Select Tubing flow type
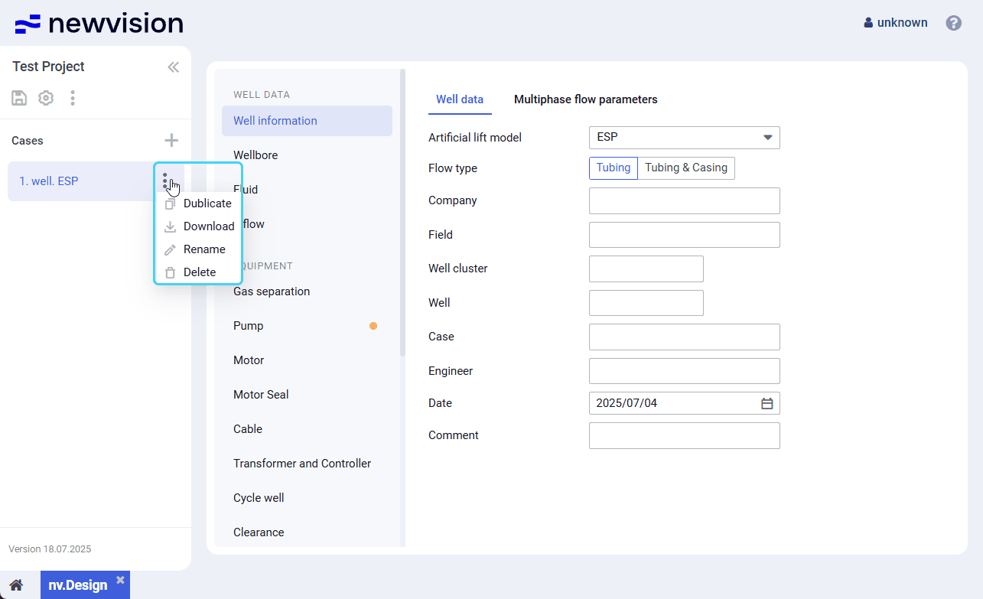Image resolution: width=983 pixels, height=599 pixels. [x=613, y=168]
